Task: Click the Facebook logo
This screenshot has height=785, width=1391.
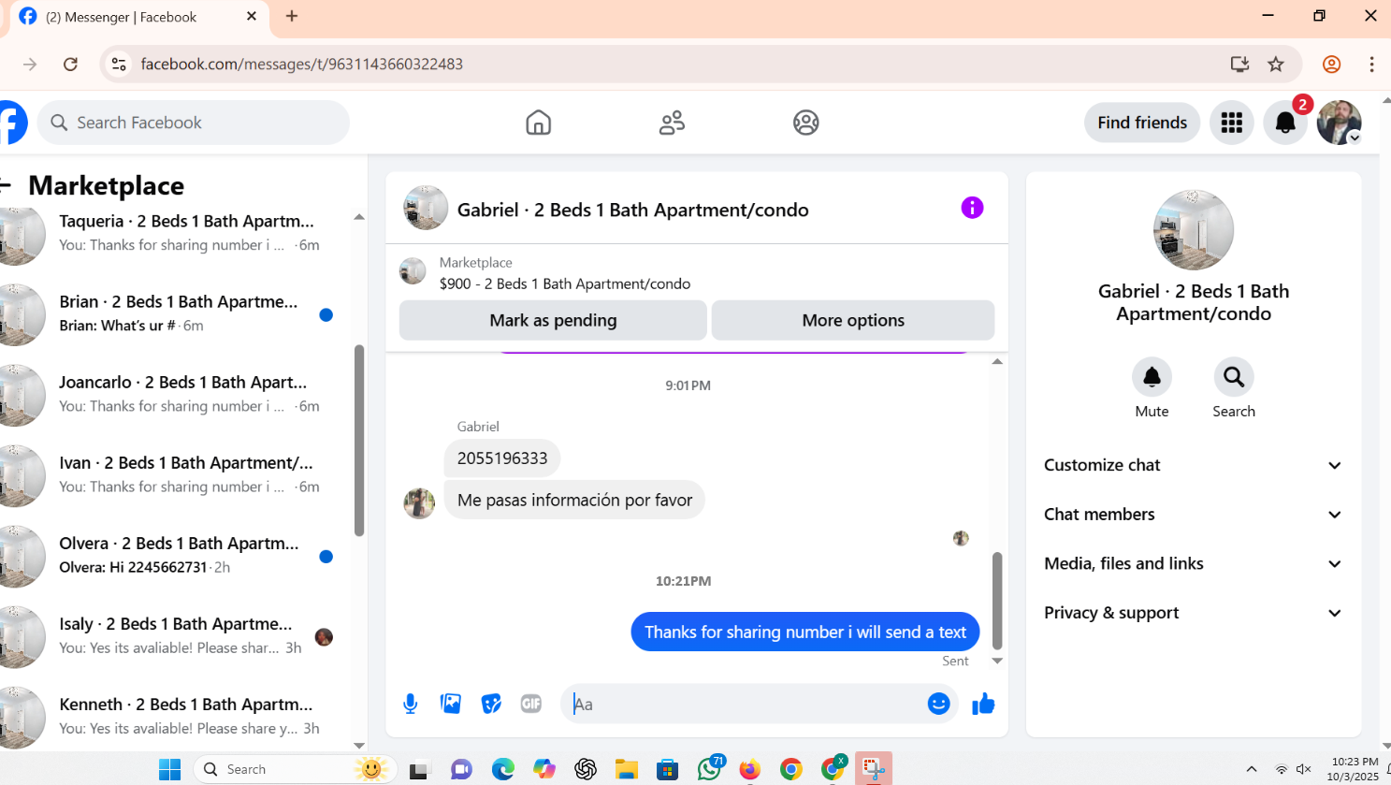Action: (13, 123)
